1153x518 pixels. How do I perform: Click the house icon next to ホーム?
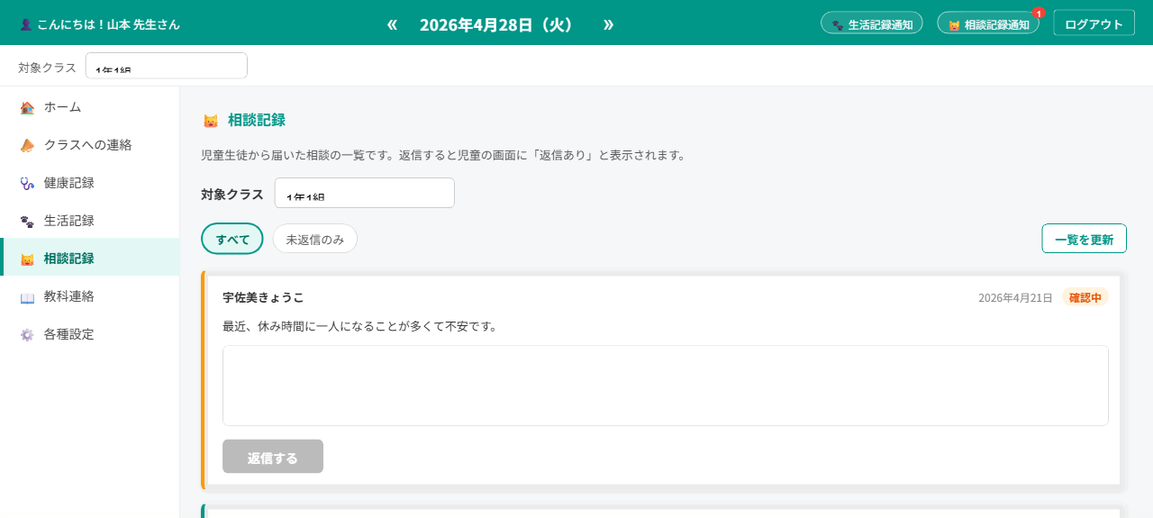[27, 108]
